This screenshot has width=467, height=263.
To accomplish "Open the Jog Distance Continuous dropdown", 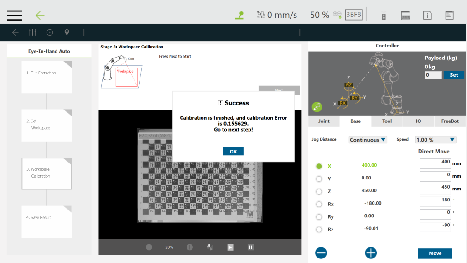I will point(368,140).
